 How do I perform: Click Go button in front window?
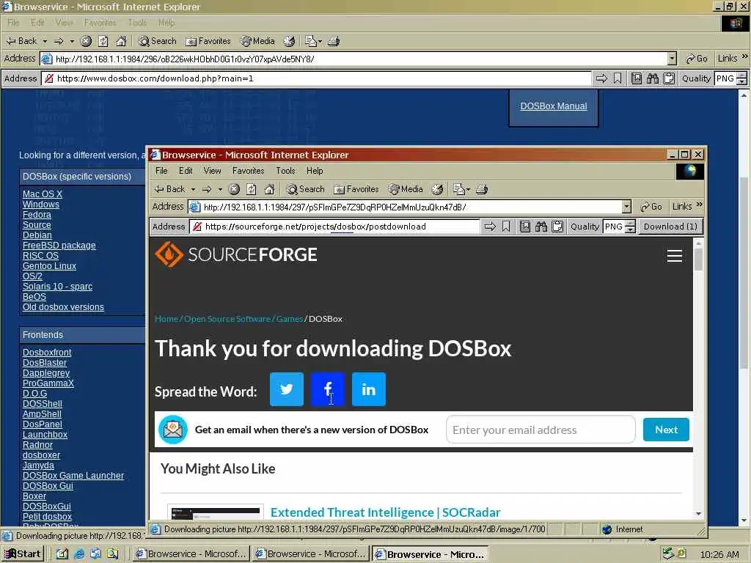[651, 207]
